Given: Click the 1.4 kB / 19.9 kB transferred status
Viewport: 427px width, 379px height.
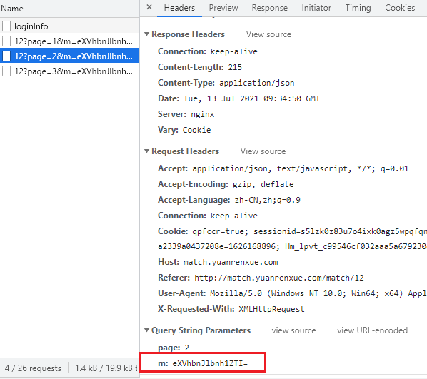Looking at the screenshot, I should tap(106, 368).
